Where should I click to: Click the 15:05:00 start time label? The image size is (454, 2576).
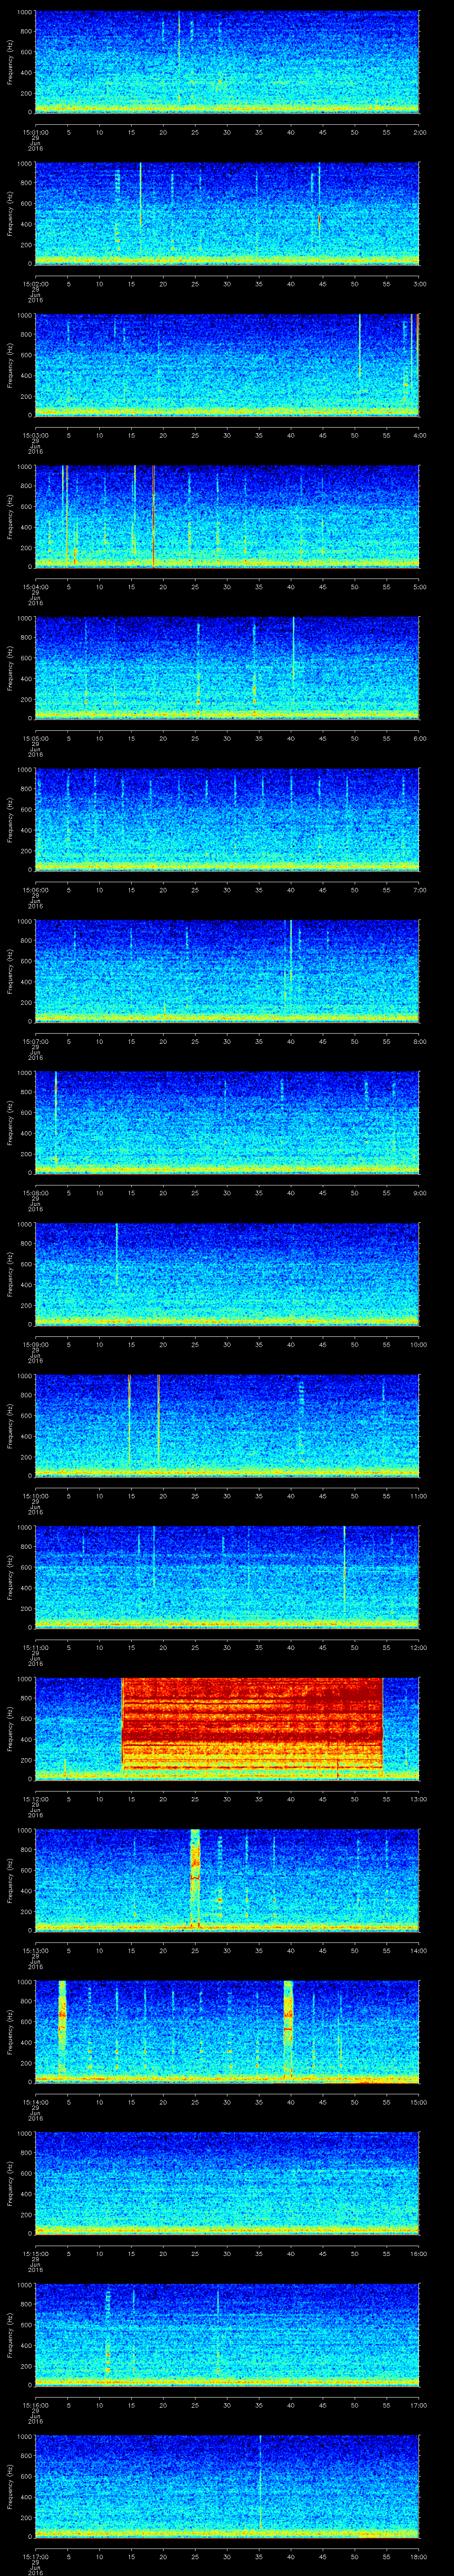pos(35,738)
